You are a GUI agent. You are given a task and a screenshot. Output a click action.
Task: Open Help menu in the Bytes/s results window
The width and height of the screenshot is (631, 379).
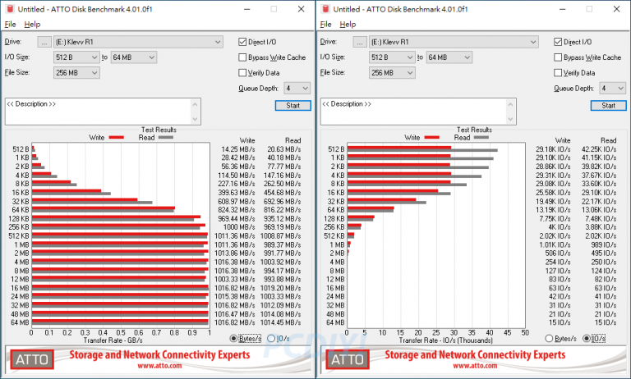pos(32,25)
